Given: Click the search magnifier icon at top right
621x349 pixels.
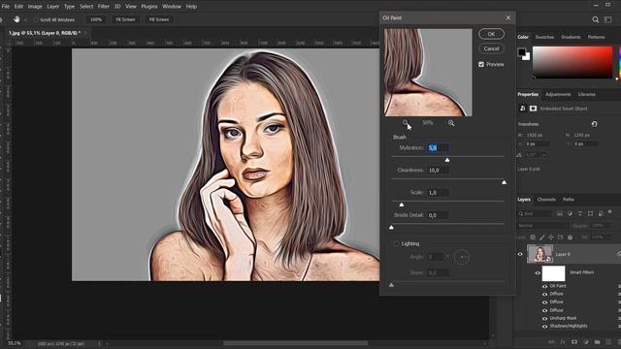Looking at the screenshot, I should (595, 19).
